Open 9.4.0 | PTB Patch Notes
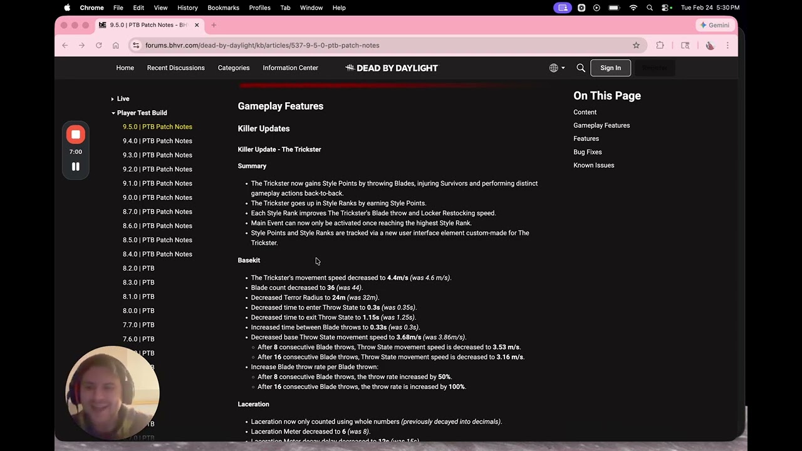This screenshot has height=451, width=802. click(157, 141)
